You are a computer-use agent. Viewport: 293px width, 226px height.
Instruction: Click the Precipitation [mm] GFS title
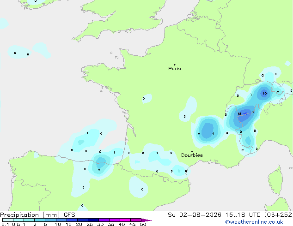[37, 215]
